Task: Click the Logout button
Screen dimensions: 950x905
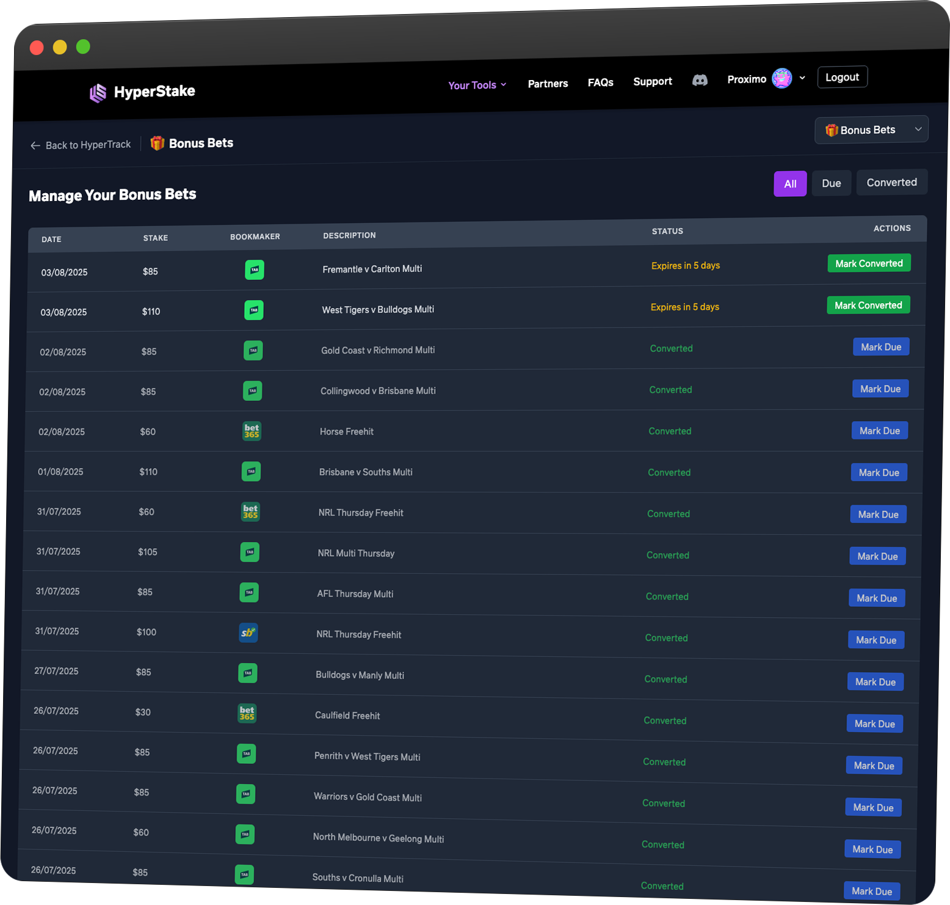Action: (x=842, y=77)
